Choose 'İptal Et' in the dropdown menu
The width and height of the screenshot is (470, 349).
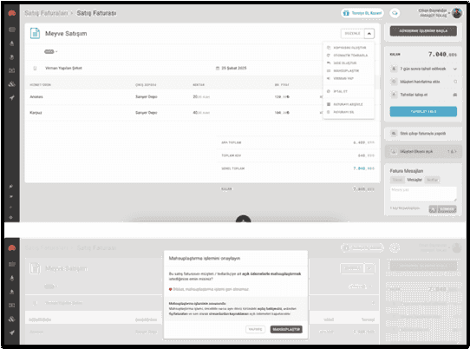point(340,91)
